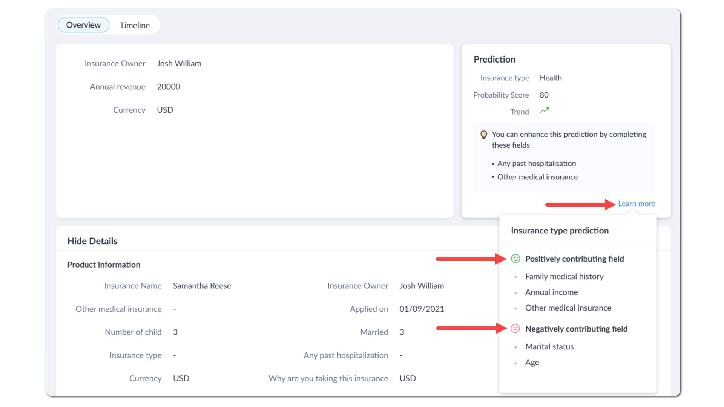This screenshot has width=724, height=407.
Task: Switch to the Timeline tab
Action: [x=135, y=25]
